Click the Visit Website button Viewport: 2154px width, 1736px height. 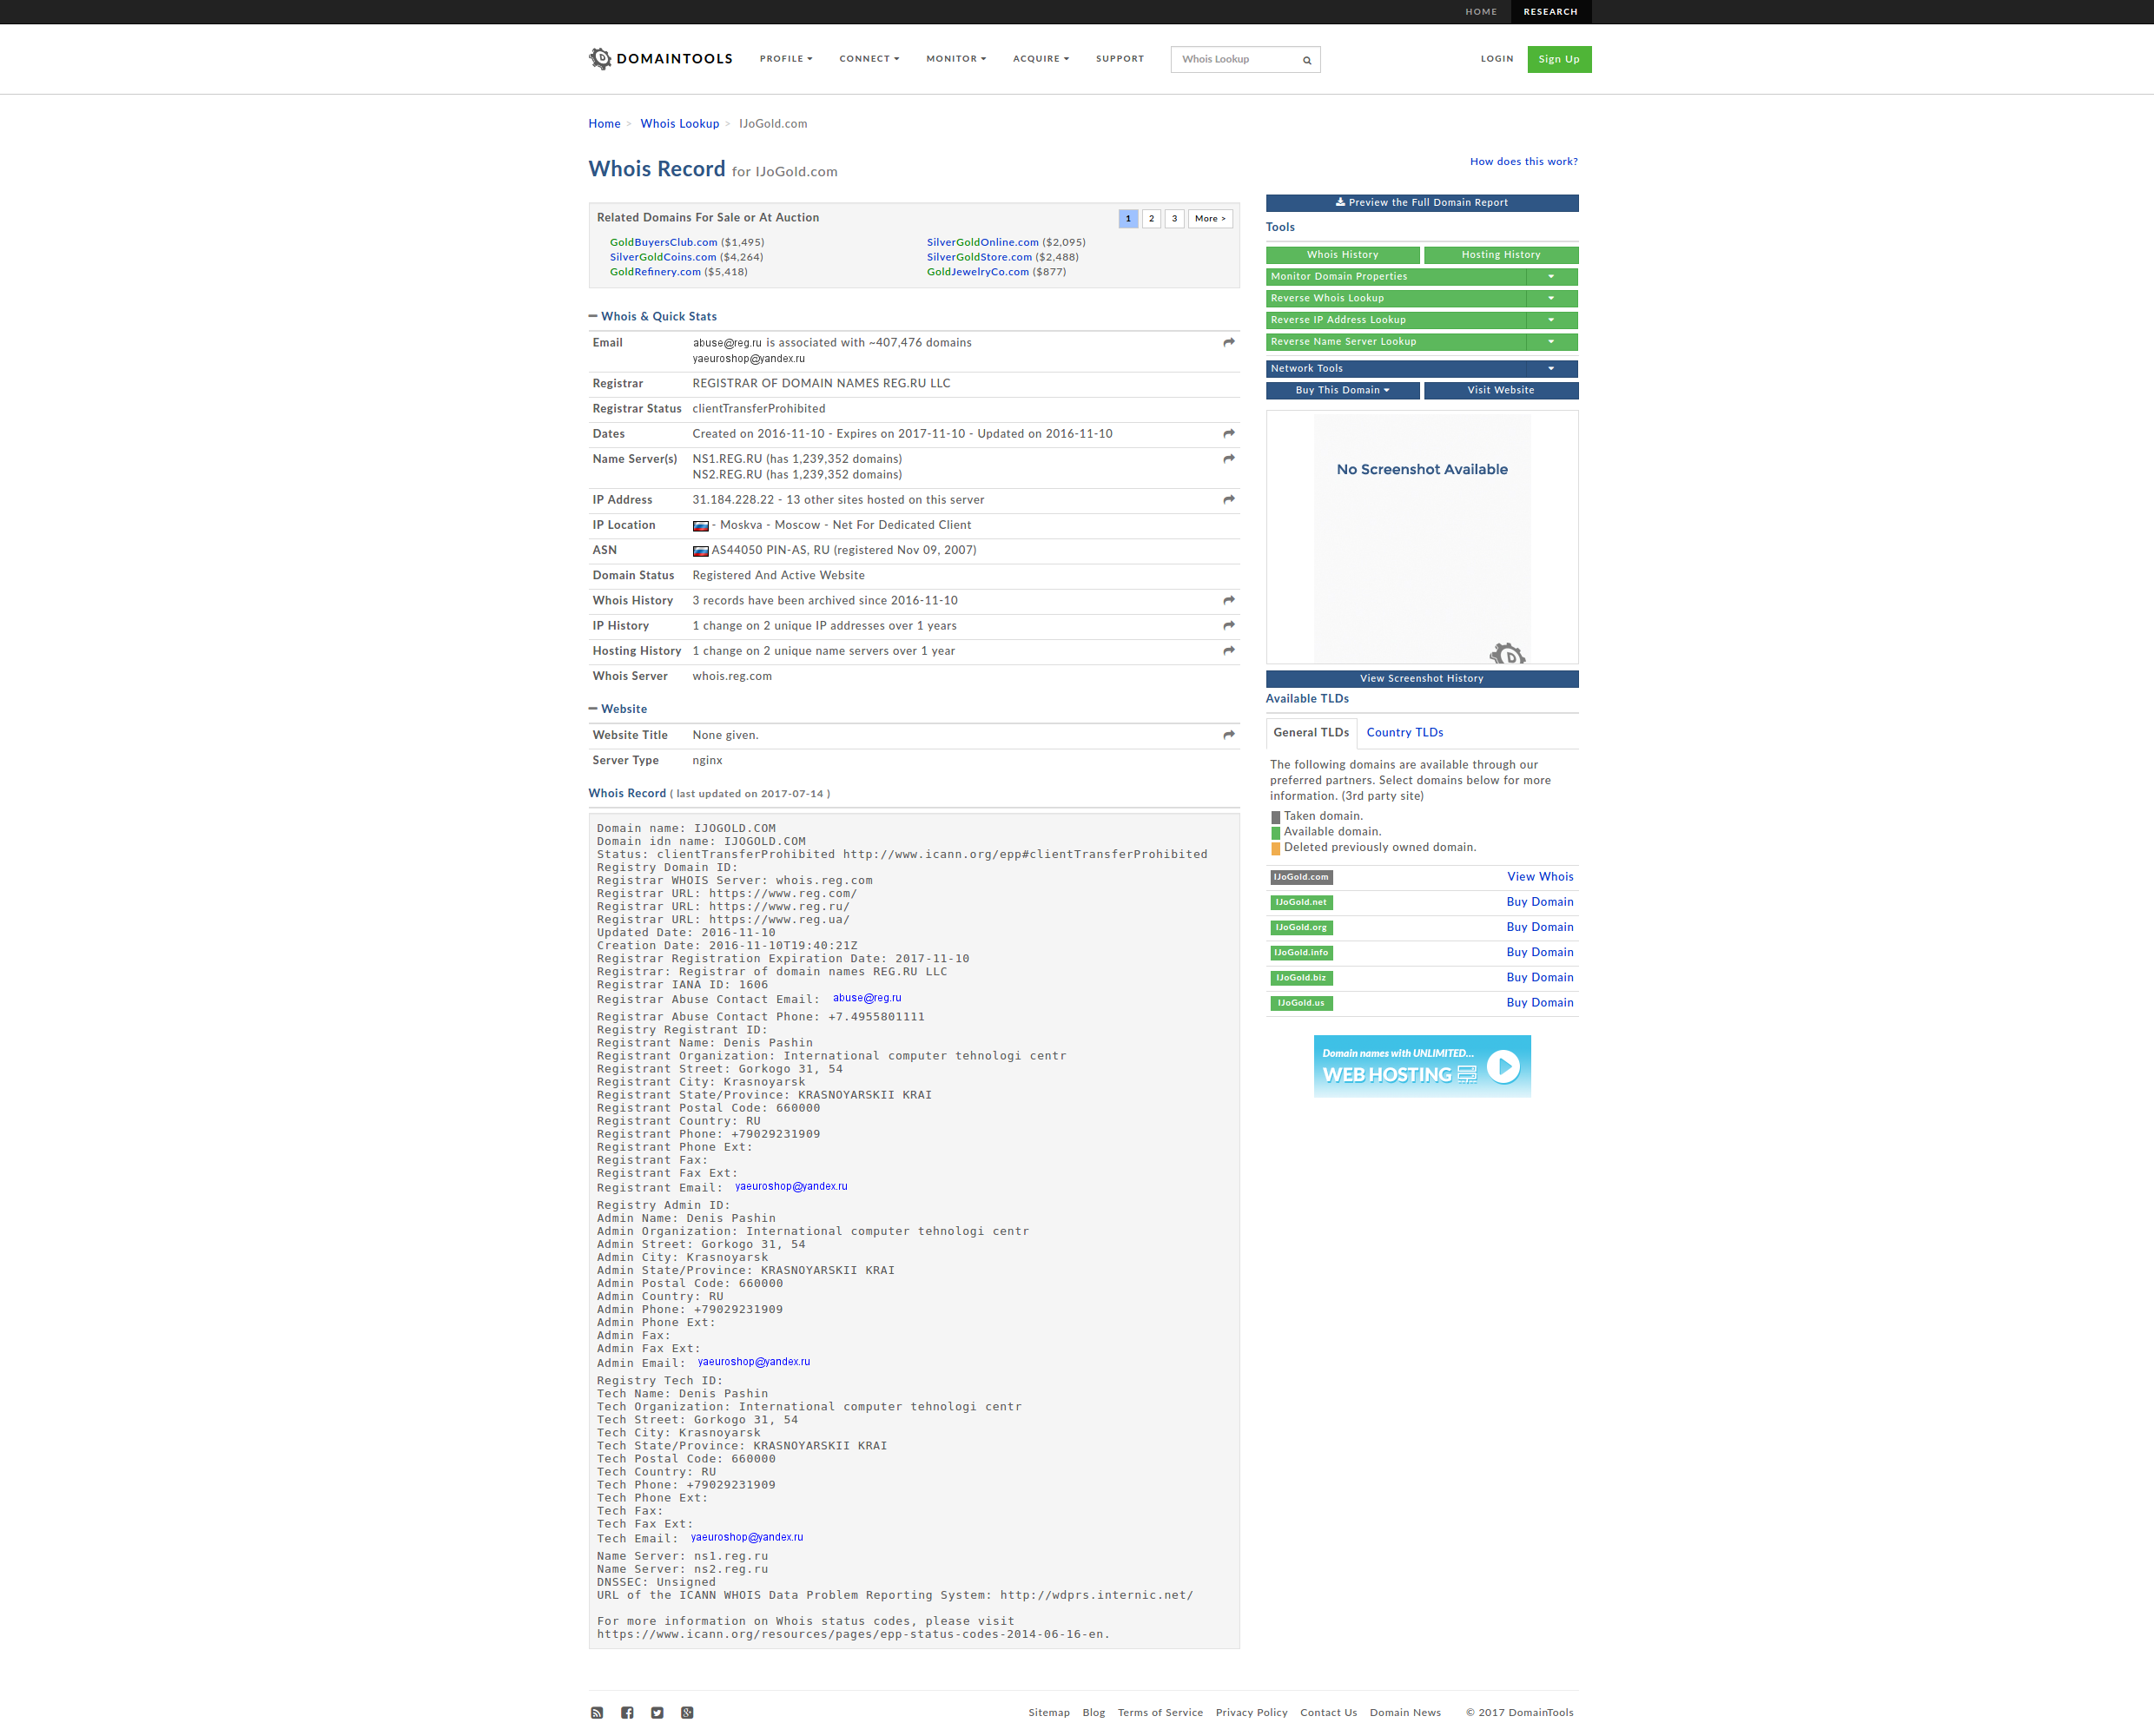pyautogui.click(x=1500, y=391)
